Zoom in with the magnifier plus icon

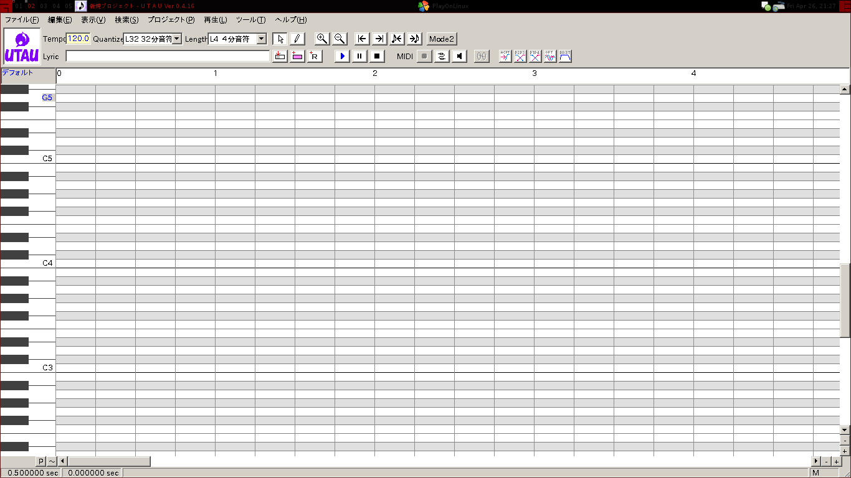[322, 39]
